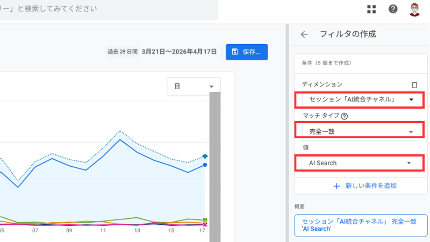Image resolution: width=430 pixels, height=242 pixels.
Task: Click the plus icon for 新しい条件を追加
Action: pyautogui.click(x=337, y=186)
